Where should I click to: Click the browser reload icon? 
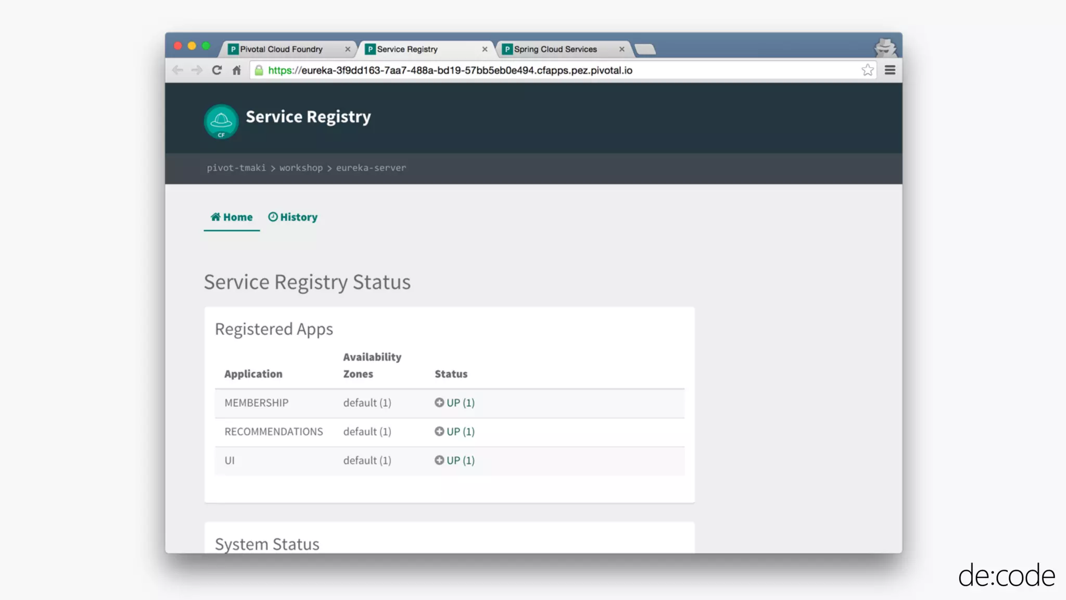click(x=217, y=70)
